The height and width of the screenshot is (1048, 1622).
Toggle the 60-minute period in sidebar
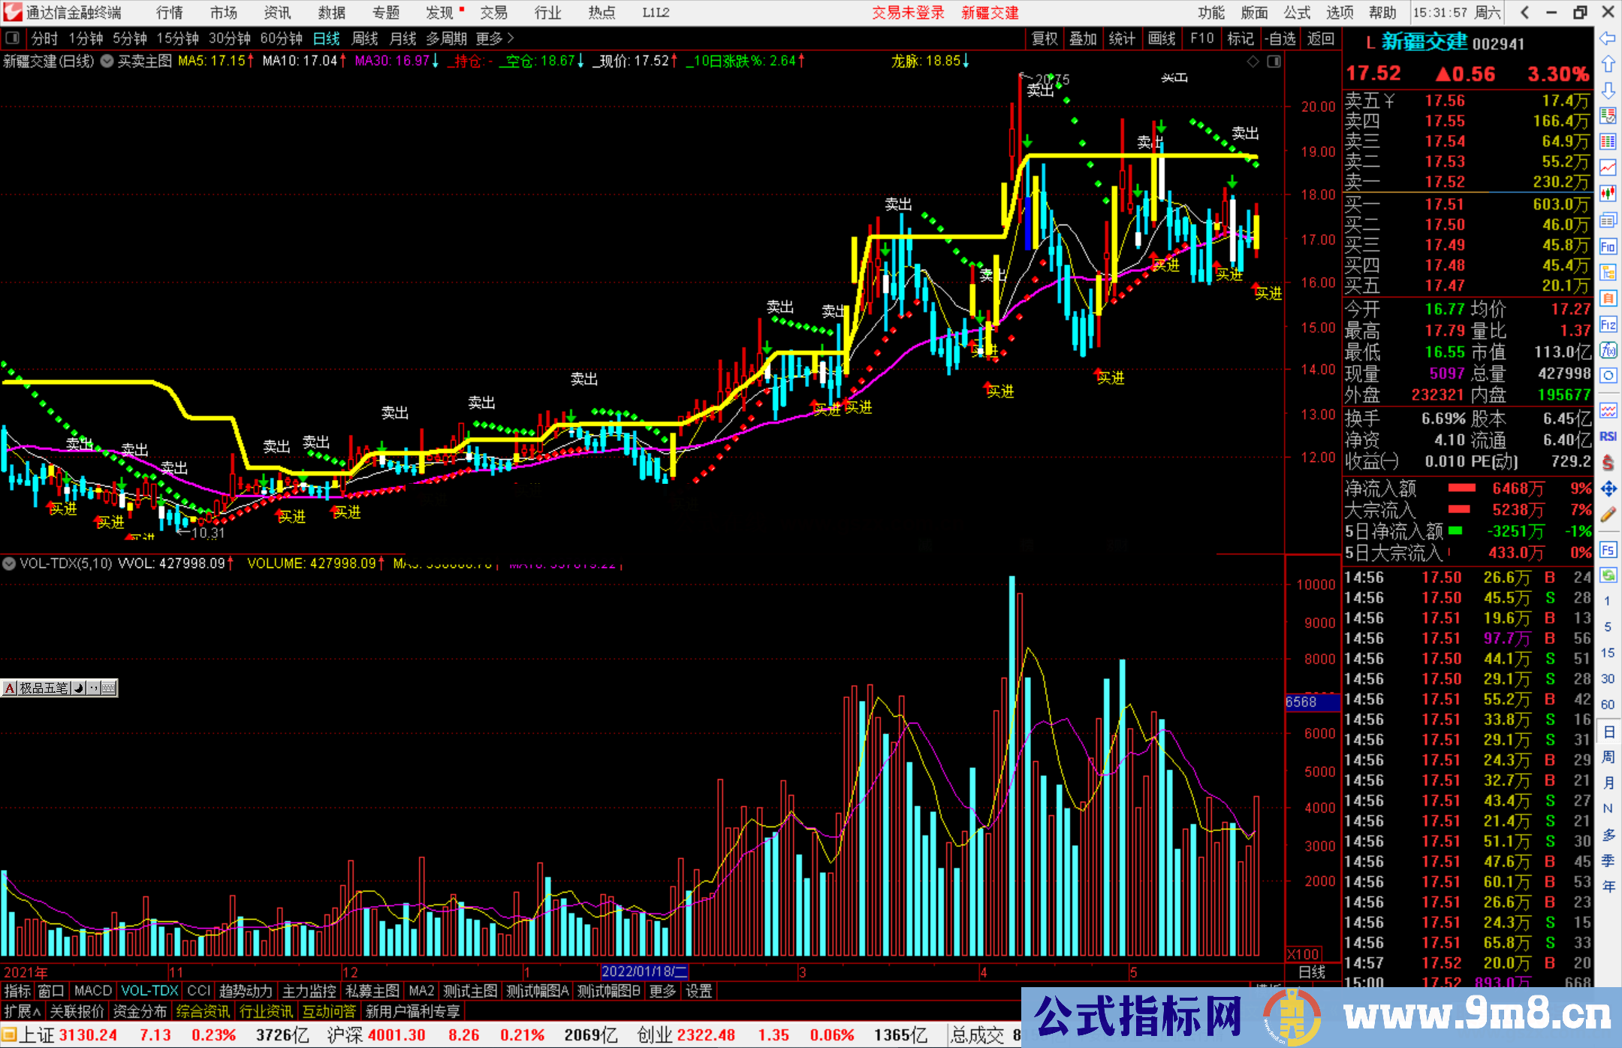[1608, 705]
